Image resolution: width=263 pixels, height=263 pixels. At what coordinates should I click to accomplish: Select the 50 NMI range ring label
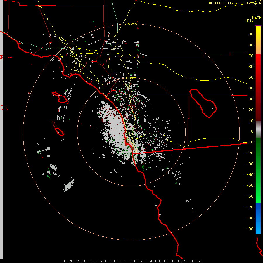[131, 78]
